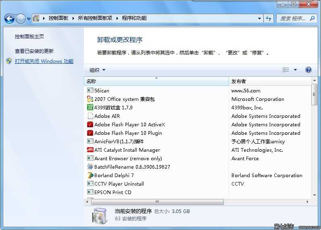Open 打开或关闭 Windows 功能 link

[x=44, y=61]
